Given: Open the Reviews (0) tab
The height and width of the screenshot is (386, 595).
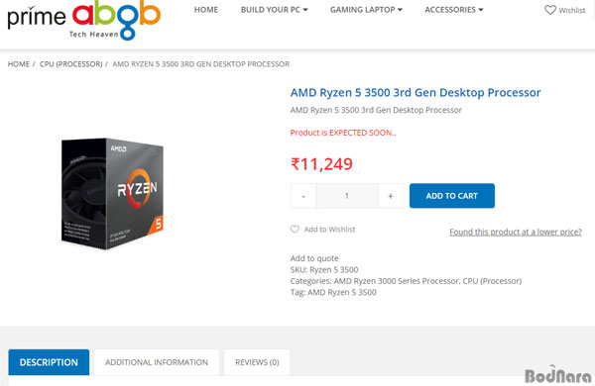Looking at the screenshot, I should 257,362.
